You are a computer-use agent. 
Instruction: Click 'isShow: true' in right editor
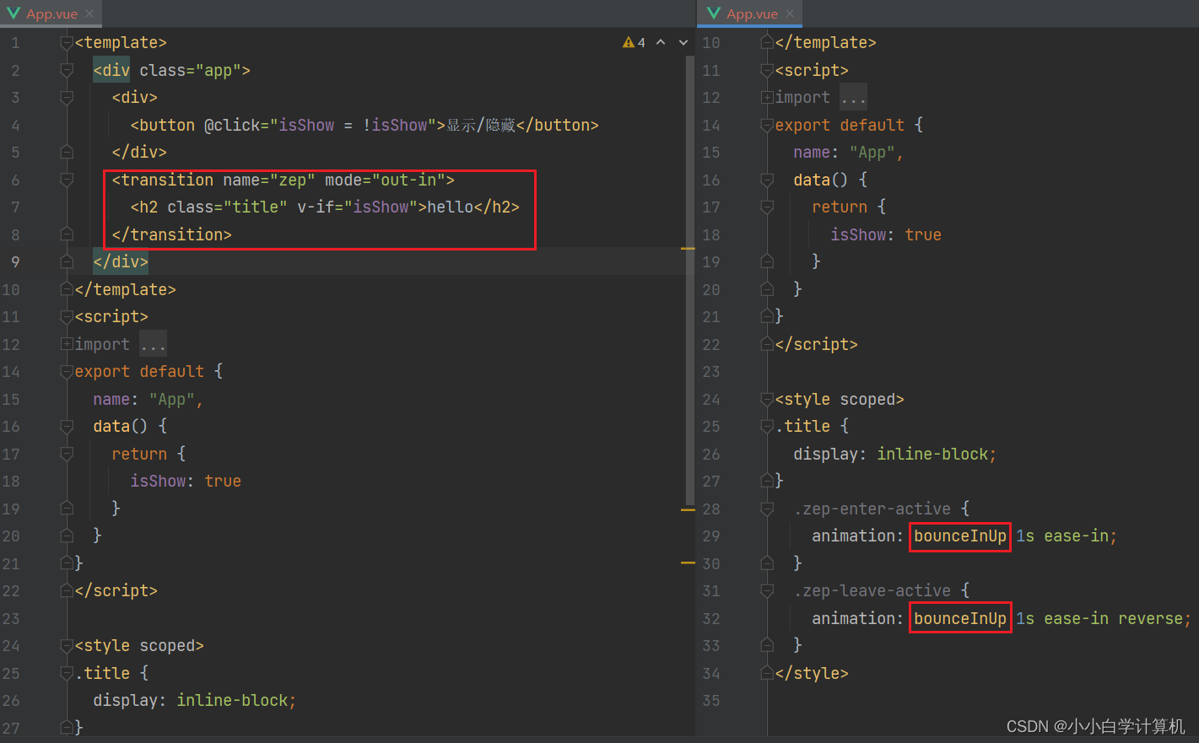[886, 234]
